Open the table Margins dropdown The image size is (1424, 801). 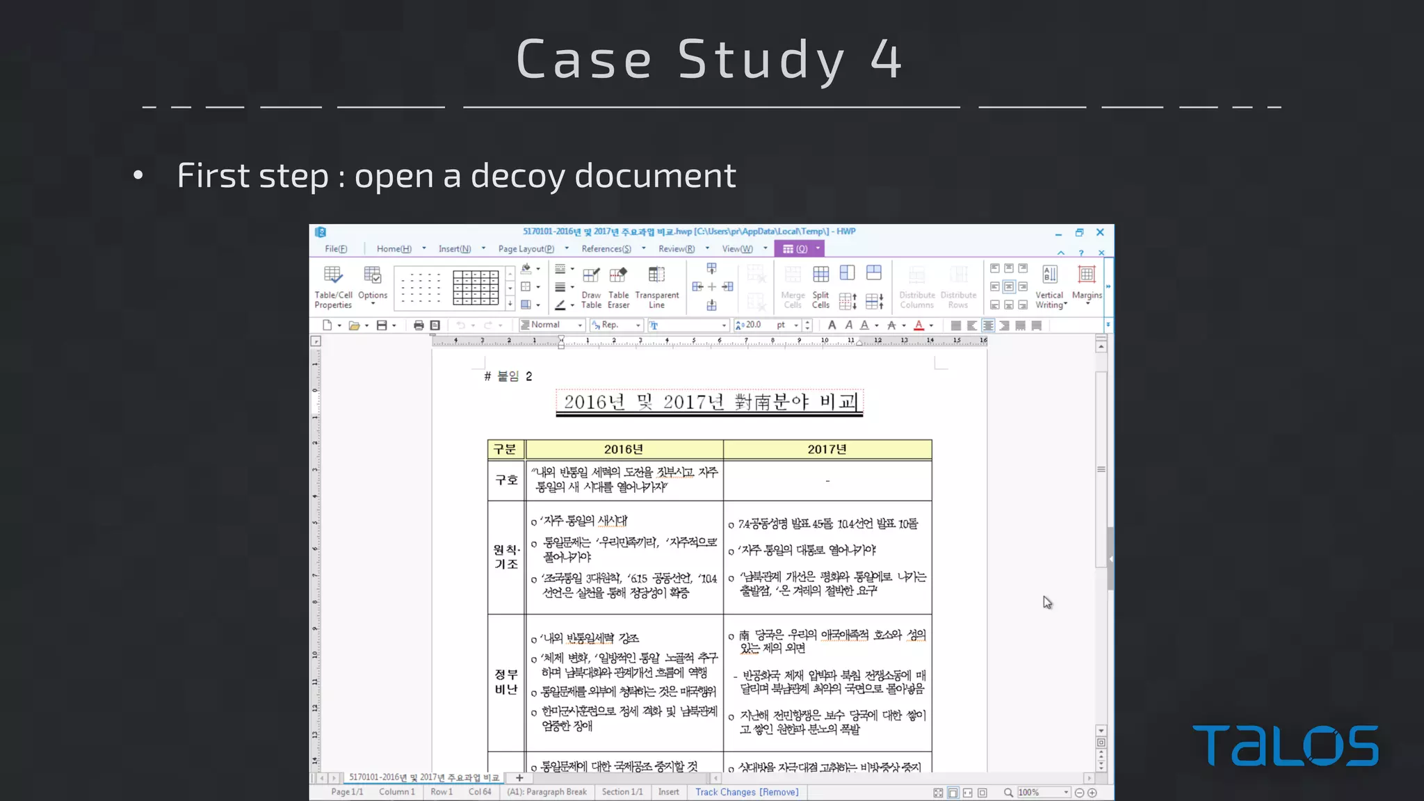1087,285
